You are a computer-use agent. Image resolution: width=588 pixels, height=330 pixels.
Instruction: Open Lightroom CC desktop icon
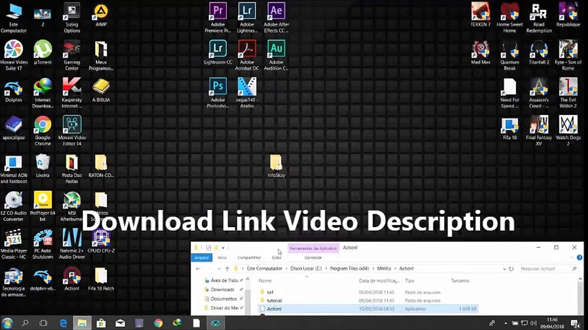218,52
